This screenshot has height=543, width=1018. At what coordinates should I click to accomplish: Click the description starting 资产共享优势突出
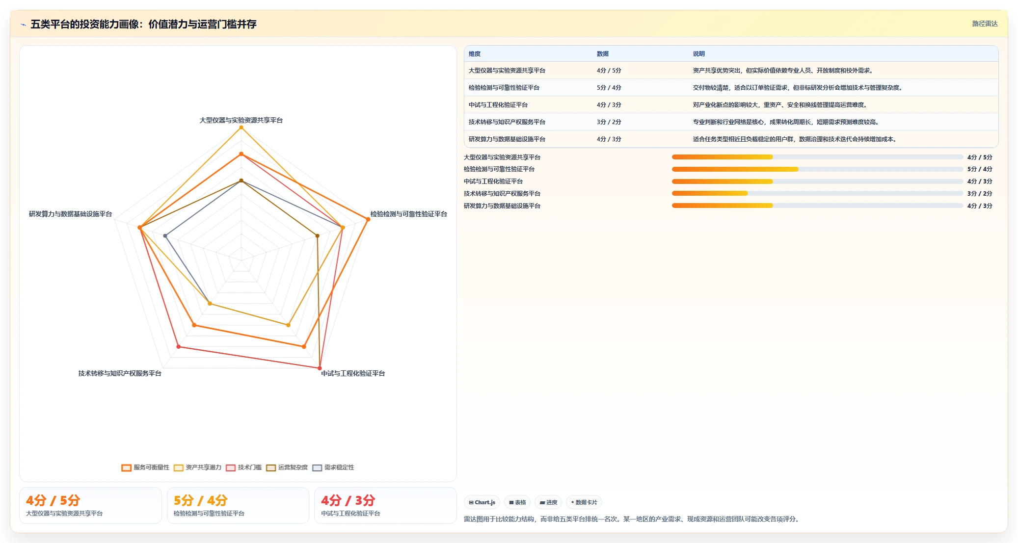783,71
